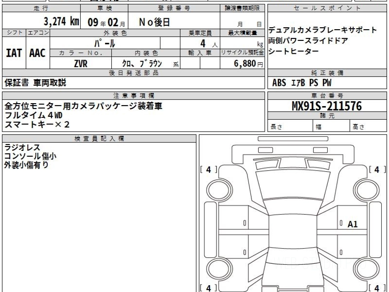Screen dimensions: 389x292
Task: Click the seating capacity "4 人"
Action: click(208, 43)
